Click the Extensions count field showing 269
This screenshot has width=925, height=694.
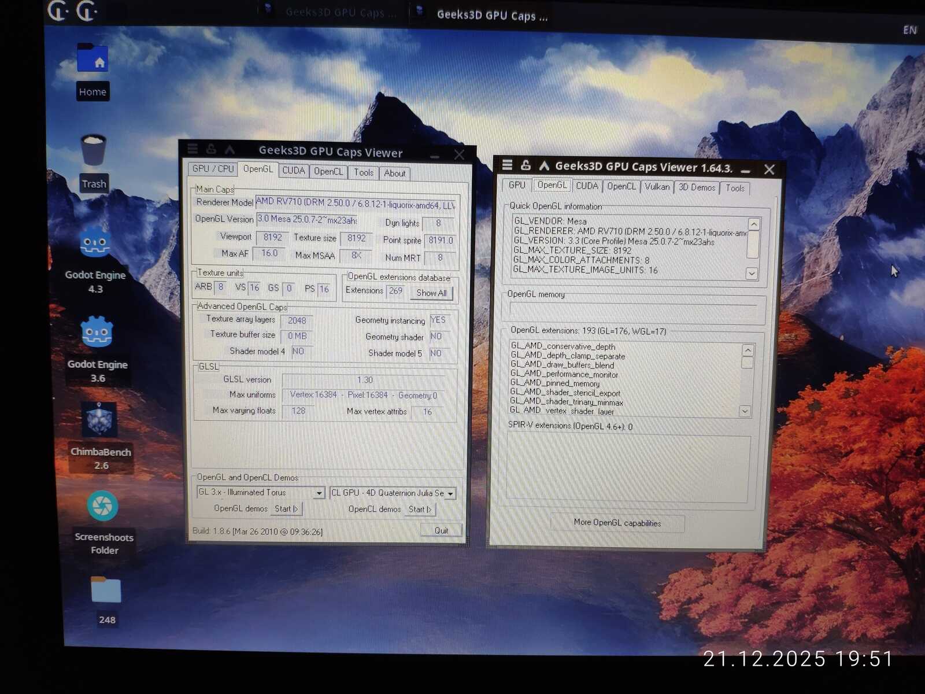[395, 291]
